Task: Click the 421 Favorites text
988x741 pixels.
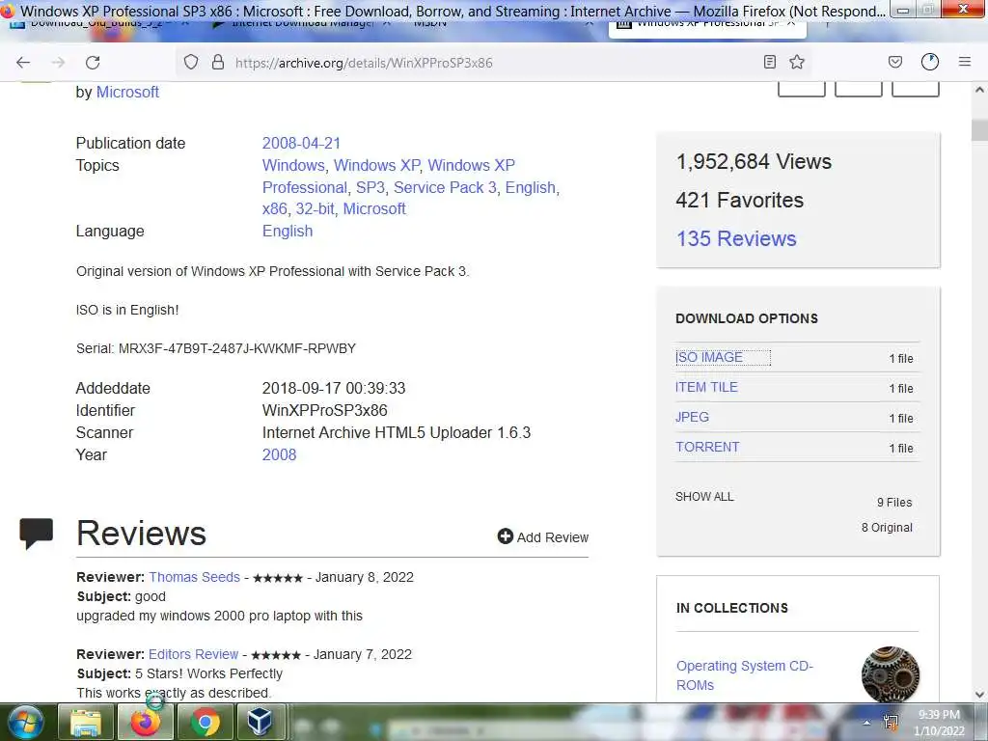Action: [x=739, y=201]
